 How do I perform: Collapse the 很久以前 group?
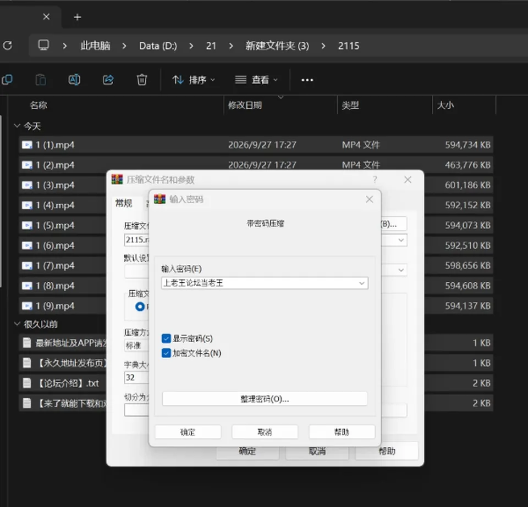click(x=17, y=324)
